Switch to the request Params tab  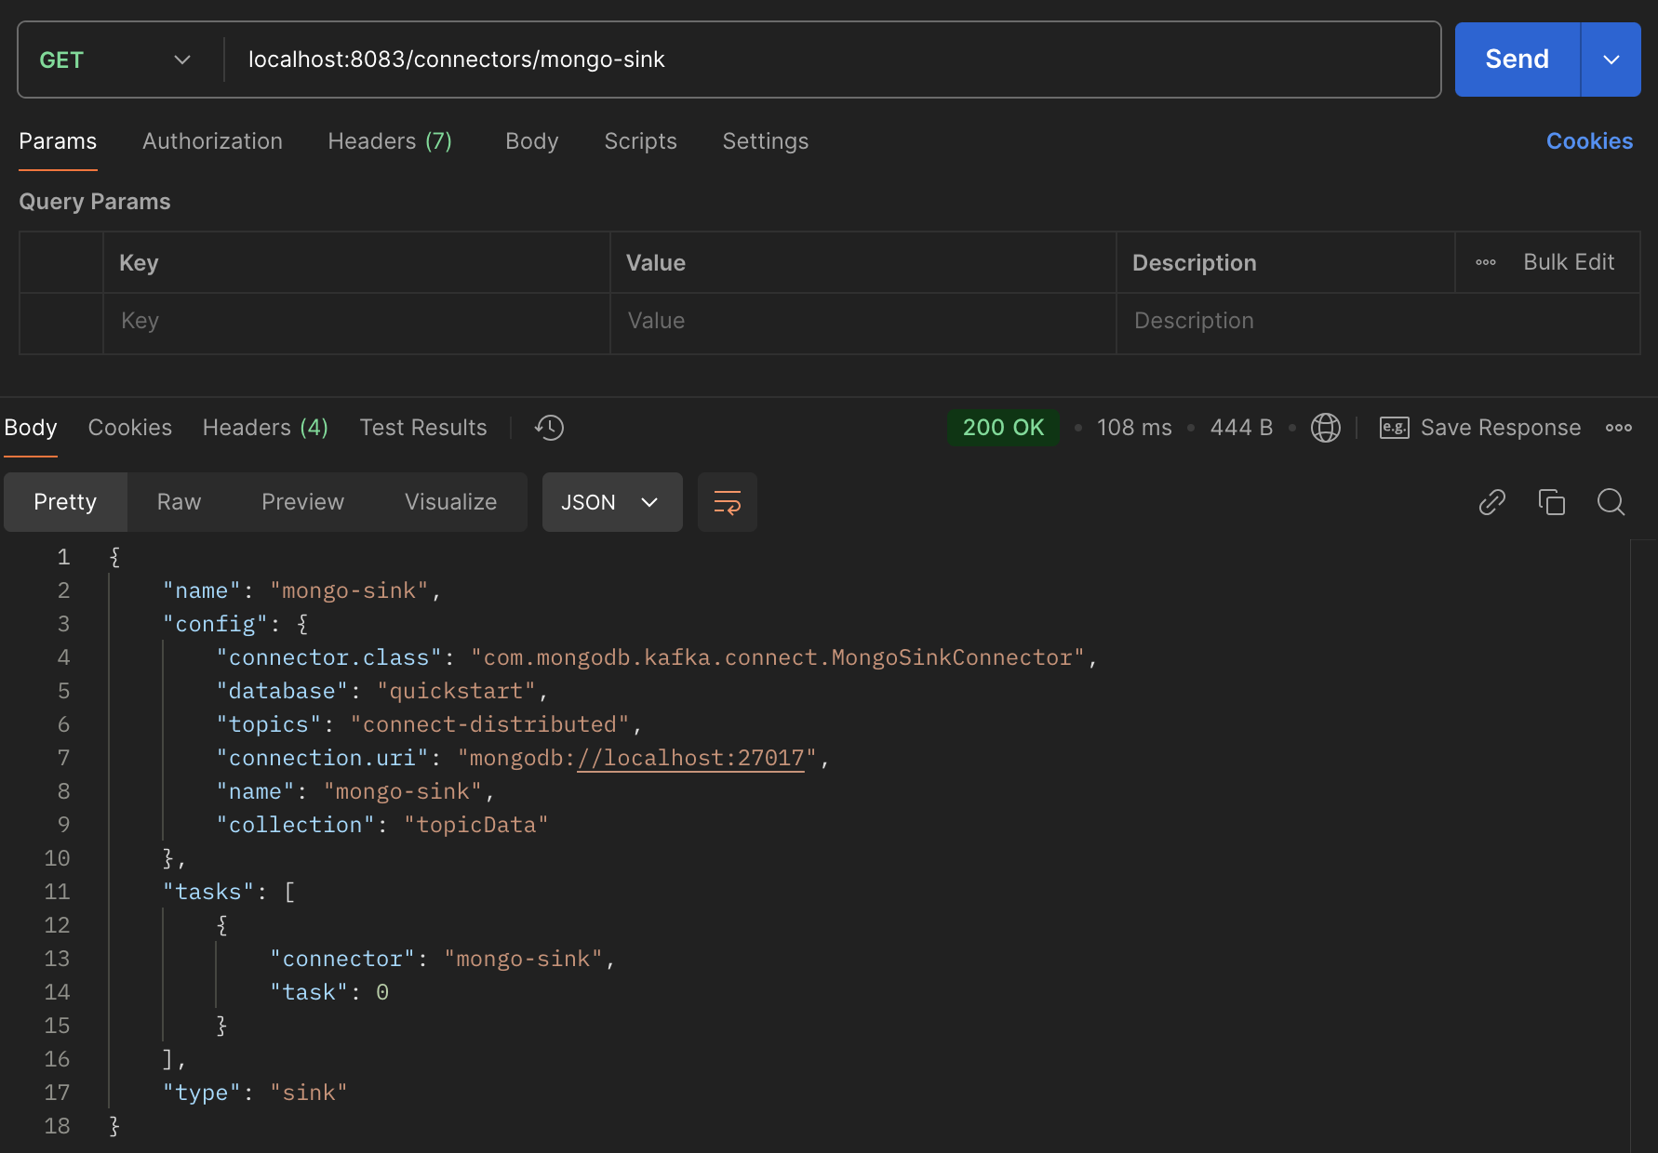tap(58, 141)
